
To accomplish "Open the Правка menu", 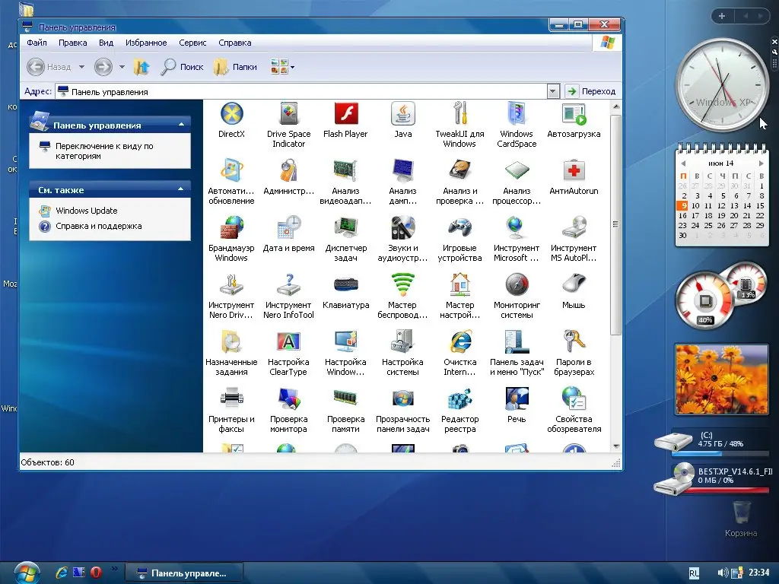I will click(72, 43).
